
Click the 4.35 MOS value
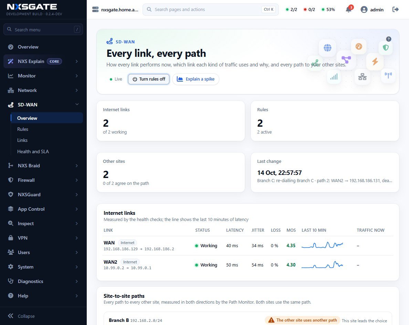(291, 245)
